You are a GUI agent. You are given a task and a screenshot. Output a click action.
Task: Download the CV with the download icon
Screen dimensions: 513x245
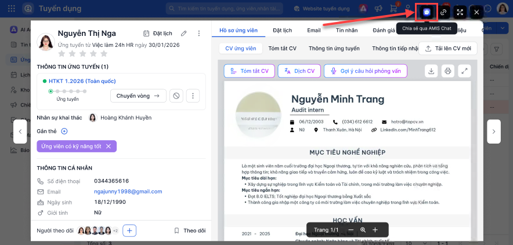point(431,71)
